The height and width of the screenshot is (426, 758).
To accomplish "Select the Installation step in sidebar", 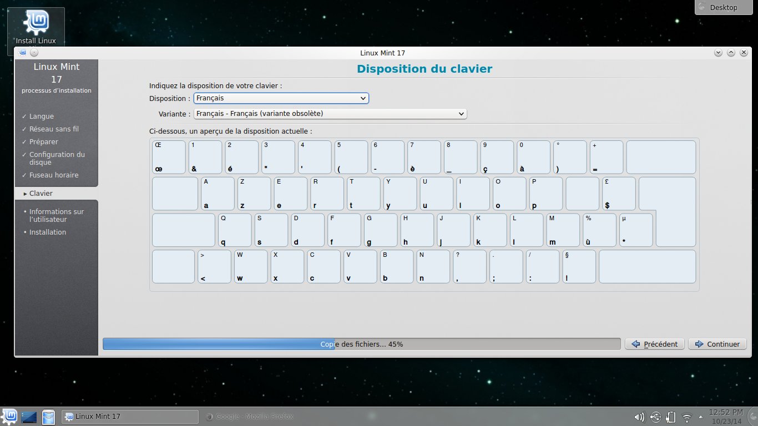I will pos(48,232).
